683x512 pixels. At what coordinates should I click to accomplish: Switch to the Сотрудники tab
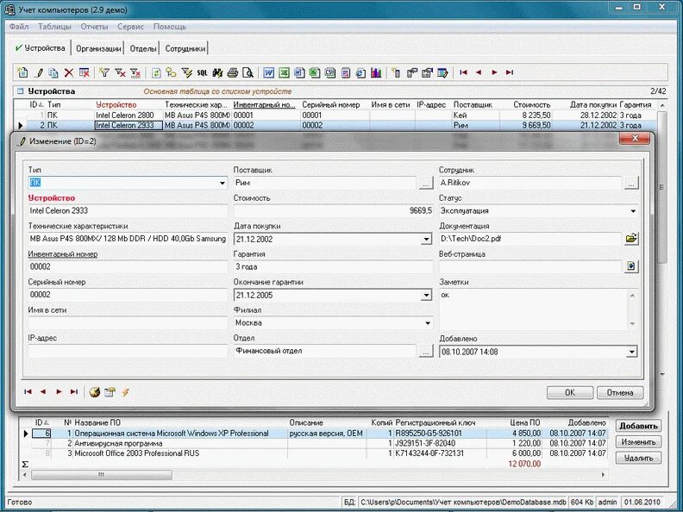[185, 49]
